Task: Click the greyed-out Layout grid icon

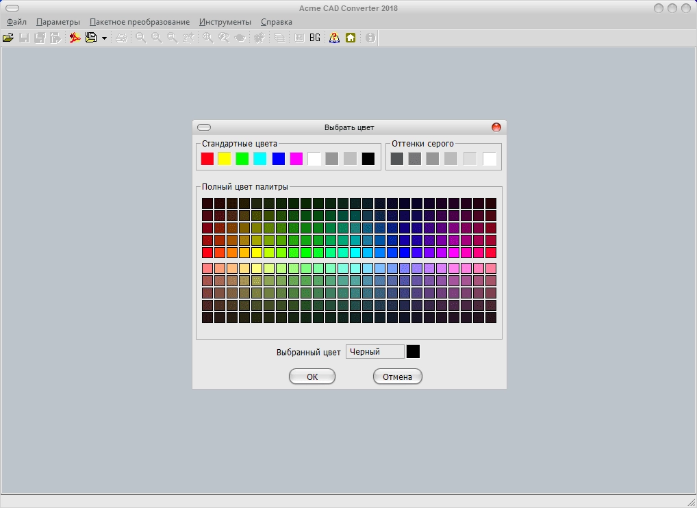Action: coord(299,38)
